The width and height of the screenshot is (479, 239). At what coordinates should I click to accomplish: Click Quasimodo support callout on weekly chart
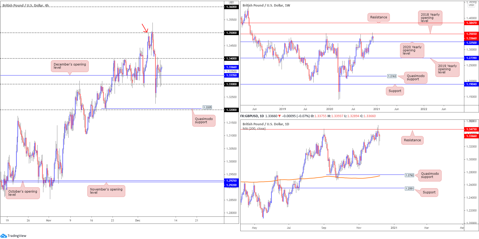[416, 78]
